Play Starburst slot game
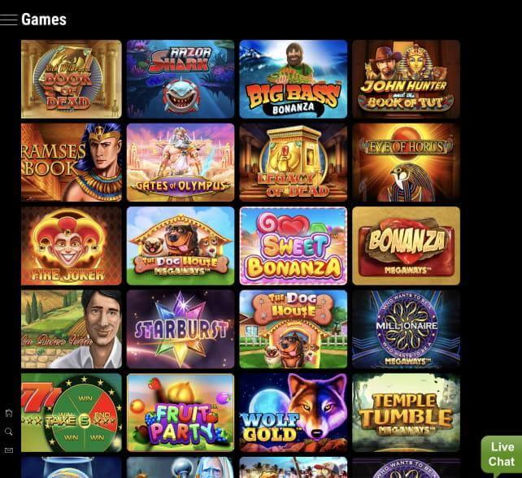Viewport: 522px width, 478px height. pos(181,329)
